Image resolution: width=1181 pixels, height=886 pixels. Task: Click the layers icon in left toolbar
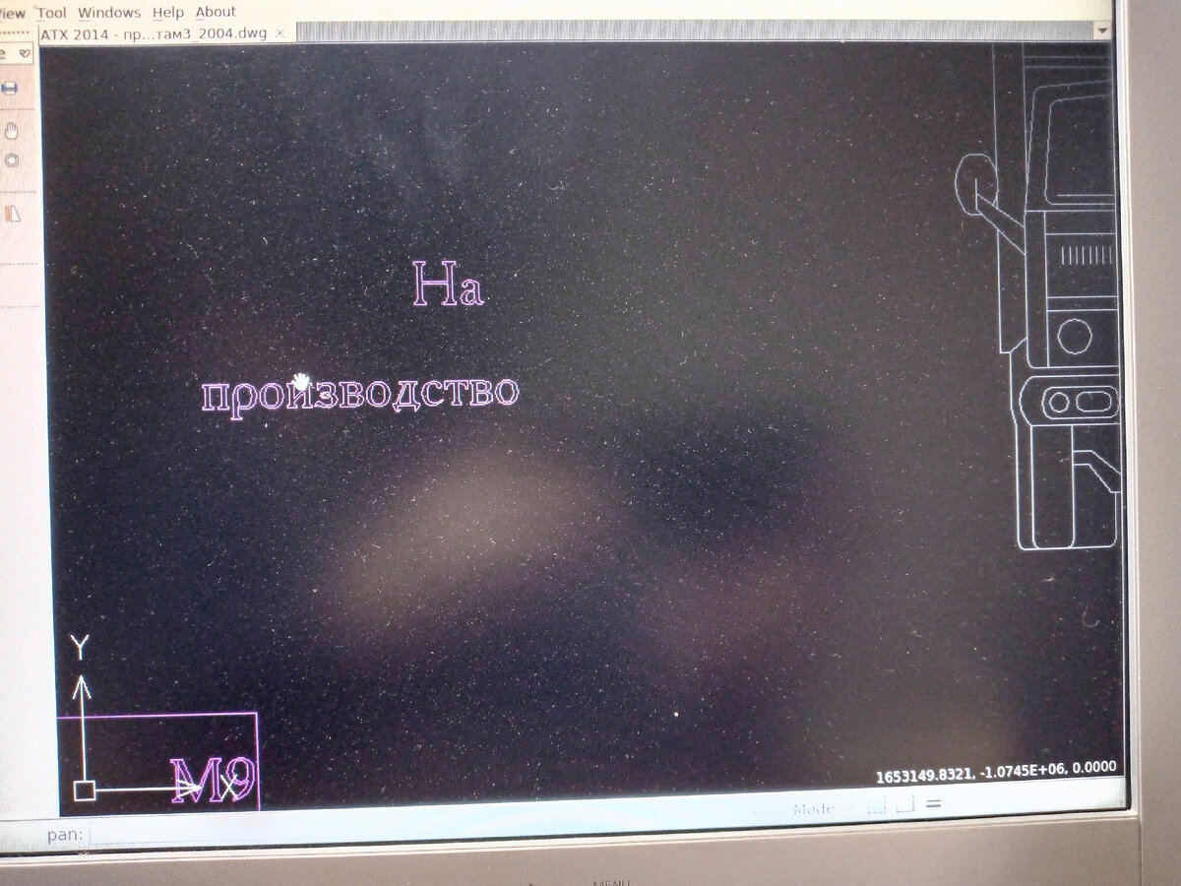(x=13, y=214)
